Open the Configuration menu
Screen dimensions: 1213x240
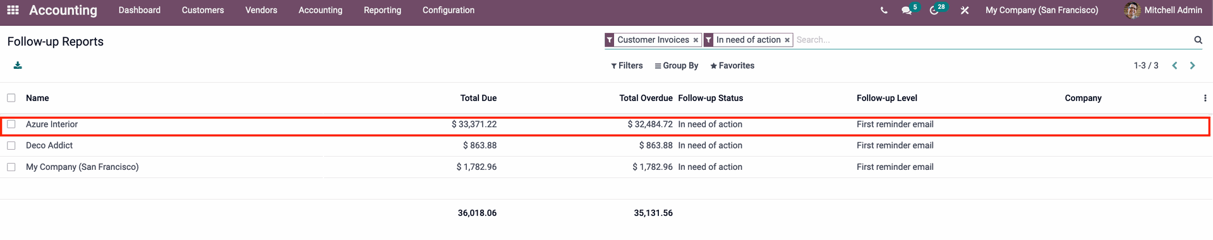[x=449, y=10]
